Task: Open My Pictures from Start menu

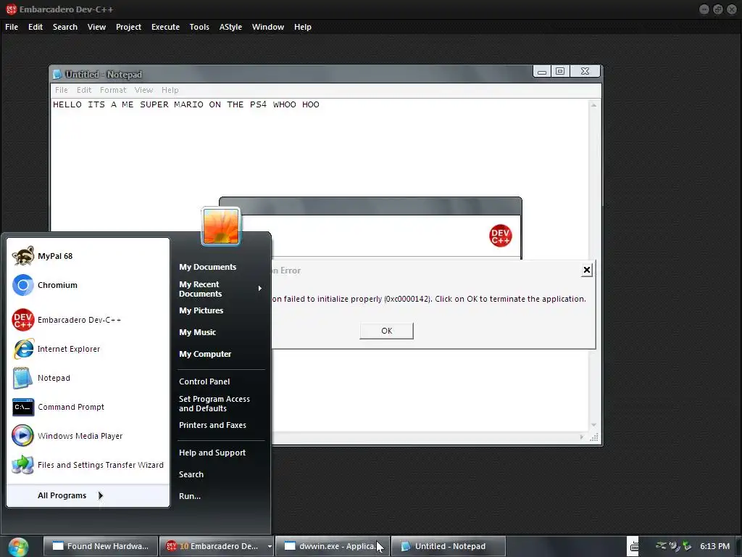Action: (201, 310)
